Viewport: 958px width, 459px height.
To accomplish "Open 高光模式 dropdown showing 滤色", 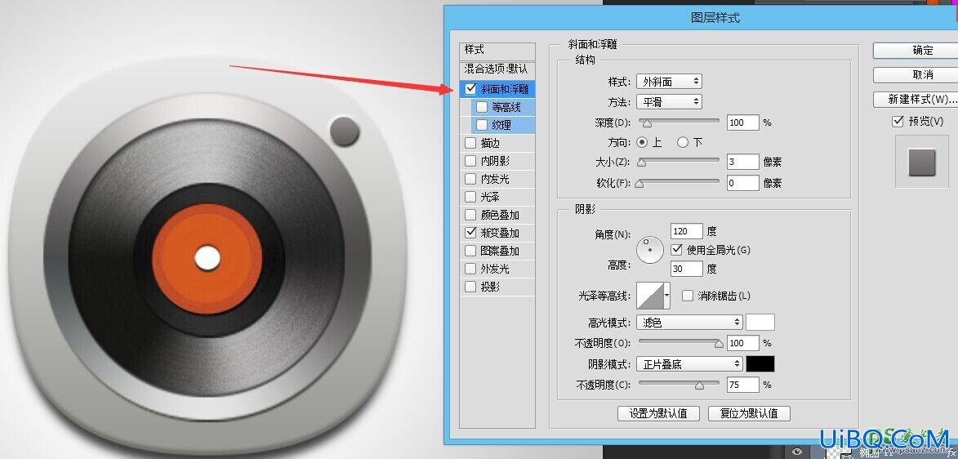I will point(689,322).
